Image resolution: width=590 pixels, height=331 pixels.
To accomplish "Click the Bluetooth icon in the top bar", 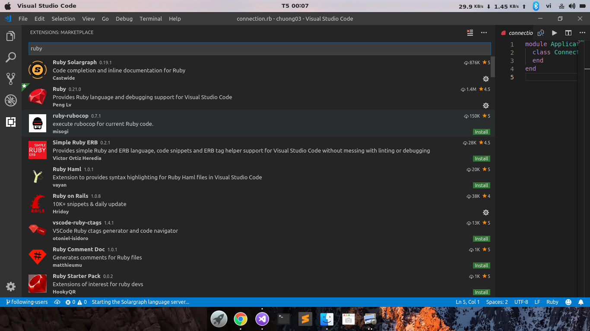I will pos(536,6).
